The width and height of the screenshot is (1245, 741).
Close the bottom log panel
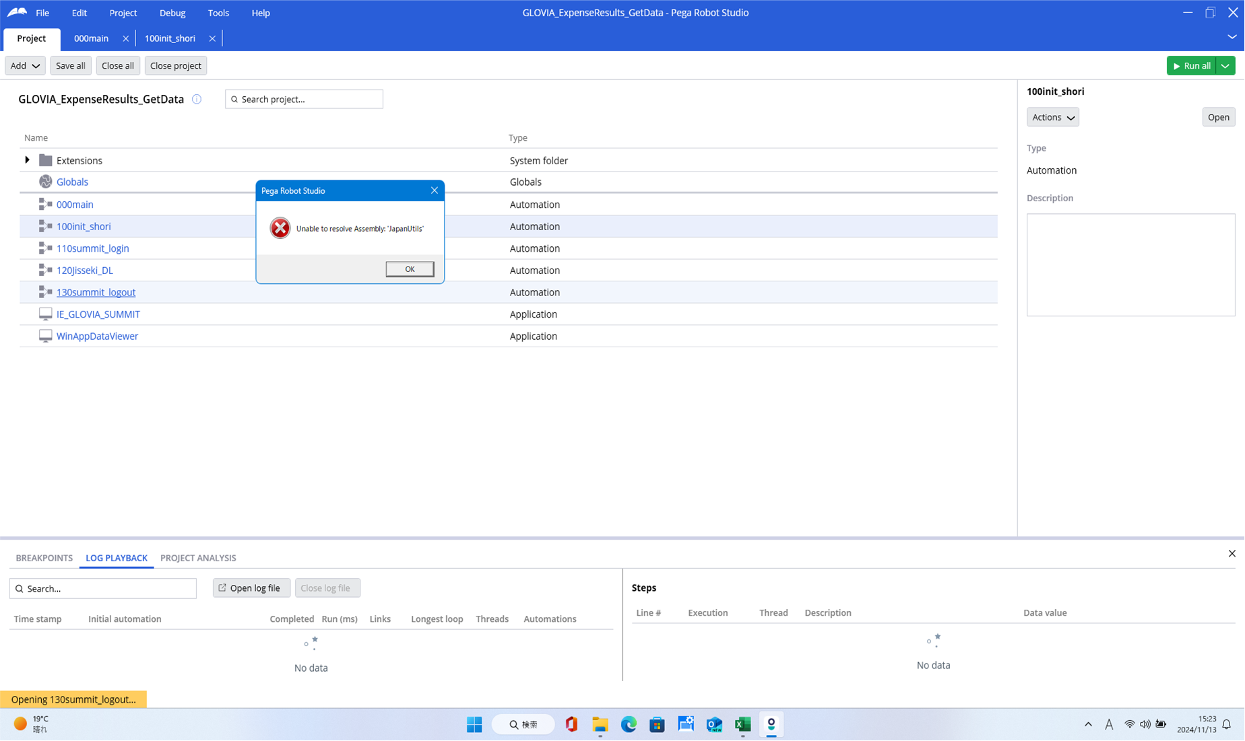coord(1232,554)
